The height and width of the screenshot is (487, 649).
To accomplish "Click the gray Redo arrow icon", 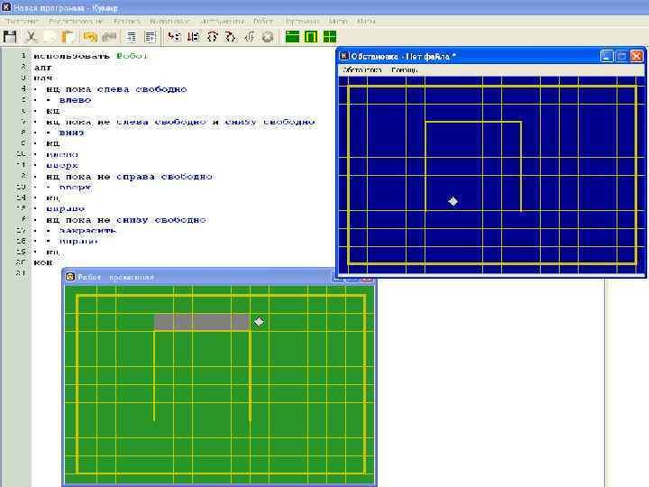I will click(x=109, y=36).
